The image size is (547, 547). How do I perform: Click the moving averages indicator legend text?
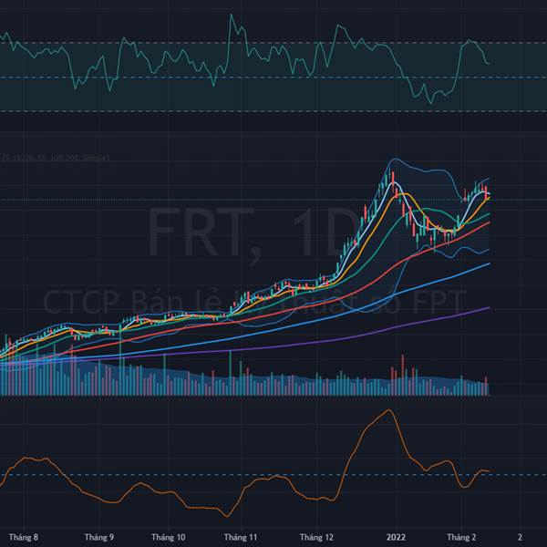56,158
